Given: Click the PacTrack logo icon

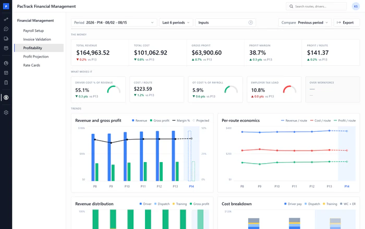Looking at the screenshot, I should [x=6, y=6].
